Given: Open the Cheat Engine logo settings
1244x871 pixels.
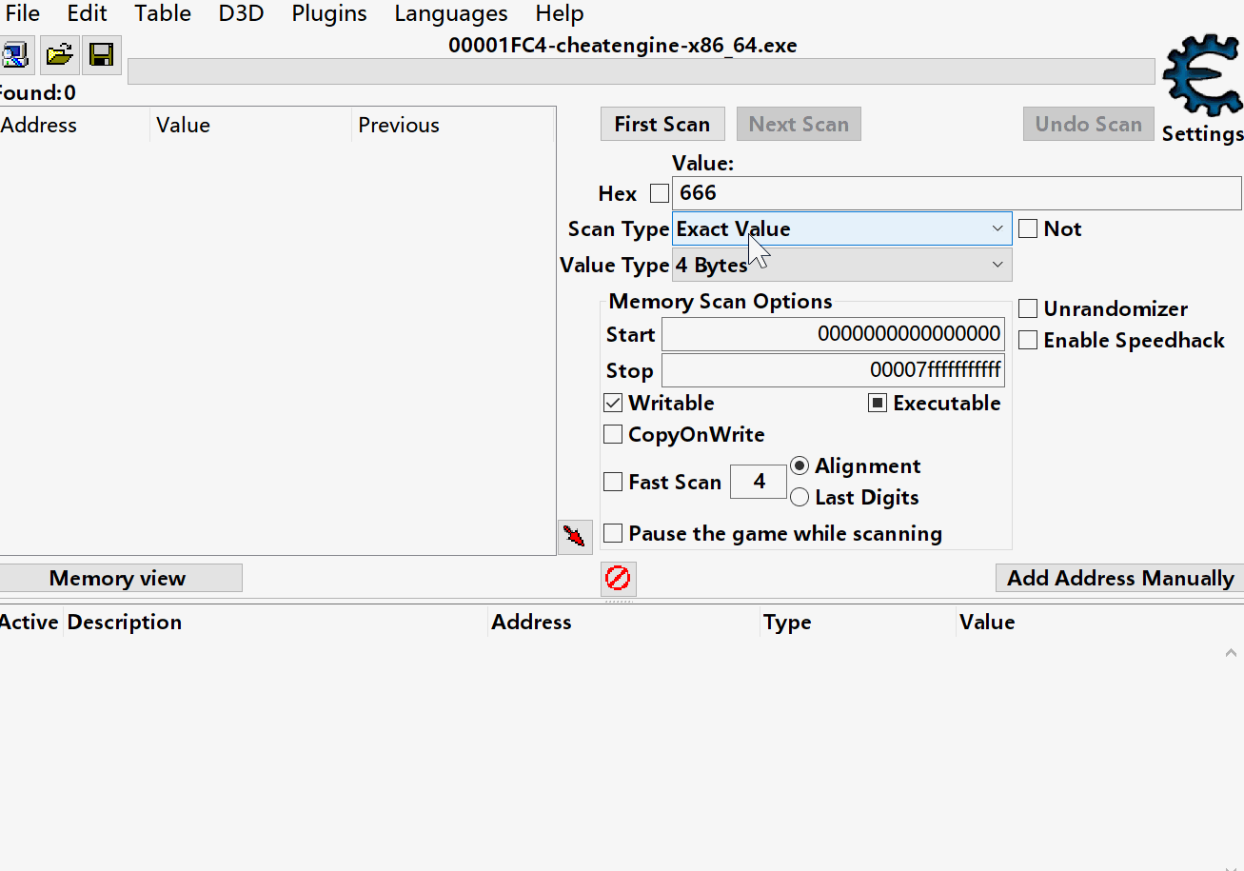Looking at the screenshot, I should [1202, 75].
